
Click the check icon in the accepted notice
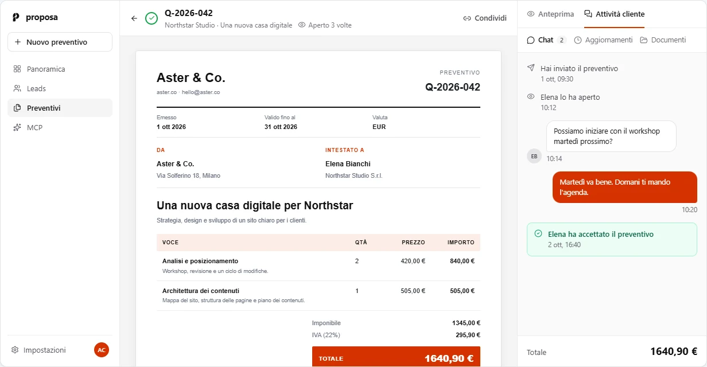tap(538, 234)
